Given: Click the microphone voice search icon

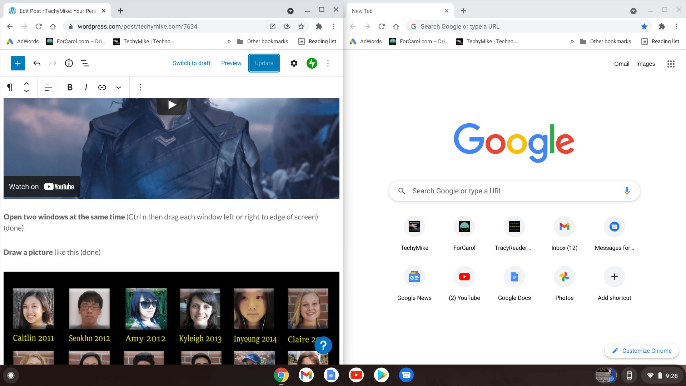Looking at the screenshot, I should pos(627,191).
